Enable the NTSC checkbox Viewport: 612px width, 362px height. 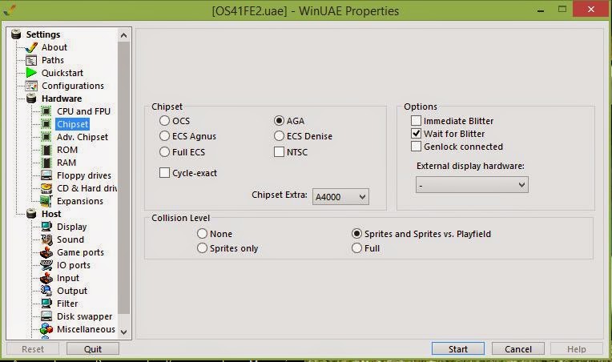pyautogui.click(x=279, y=151)
